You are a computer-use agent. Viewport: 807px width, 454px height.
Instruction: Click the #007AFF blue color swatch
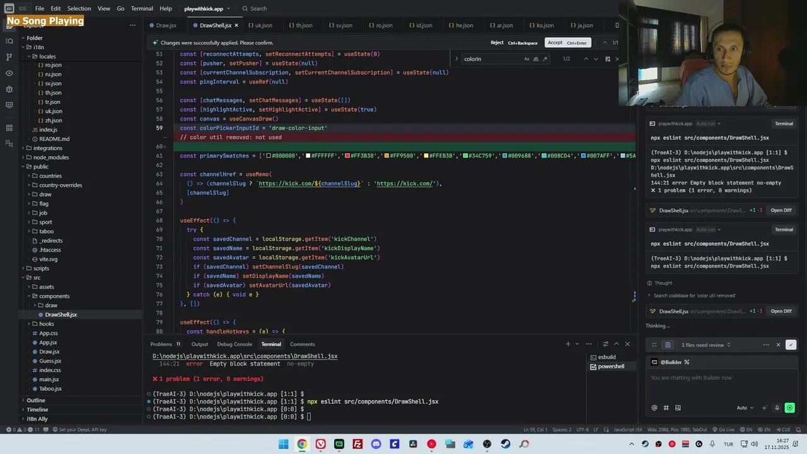click(584, 156)
